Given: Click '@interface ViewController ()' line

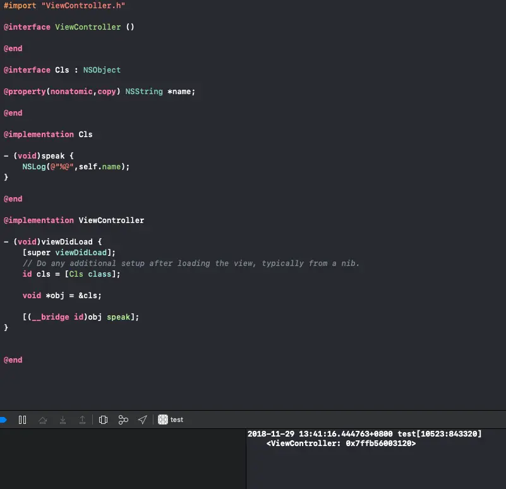Looking at the screenshot, I should (69, 27).
